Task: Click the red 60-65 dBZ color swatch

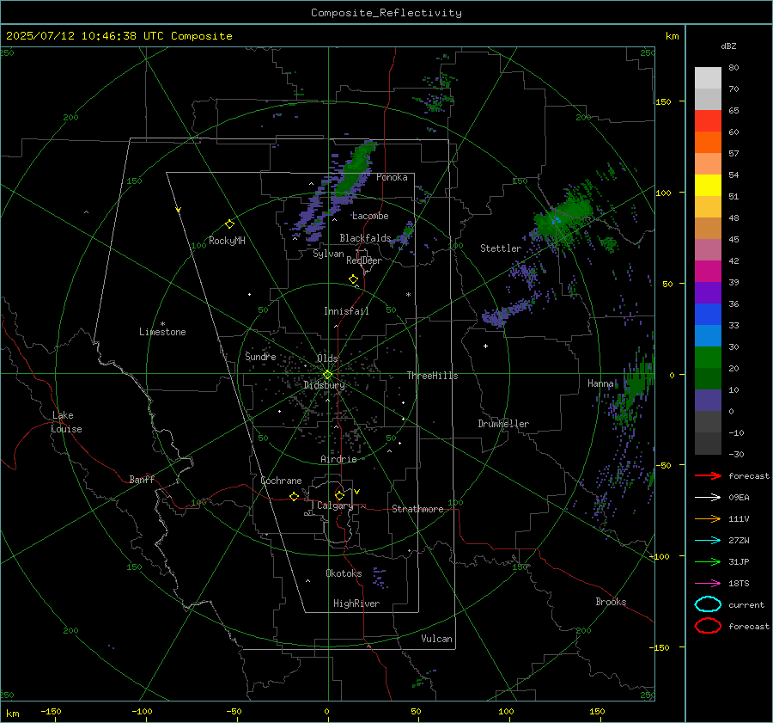Action: coord(708,121)
